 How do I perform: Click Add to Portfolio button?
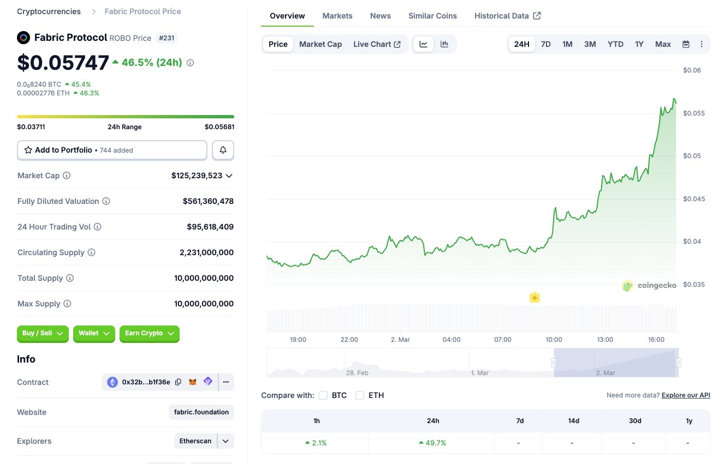(x=112, y=150)
